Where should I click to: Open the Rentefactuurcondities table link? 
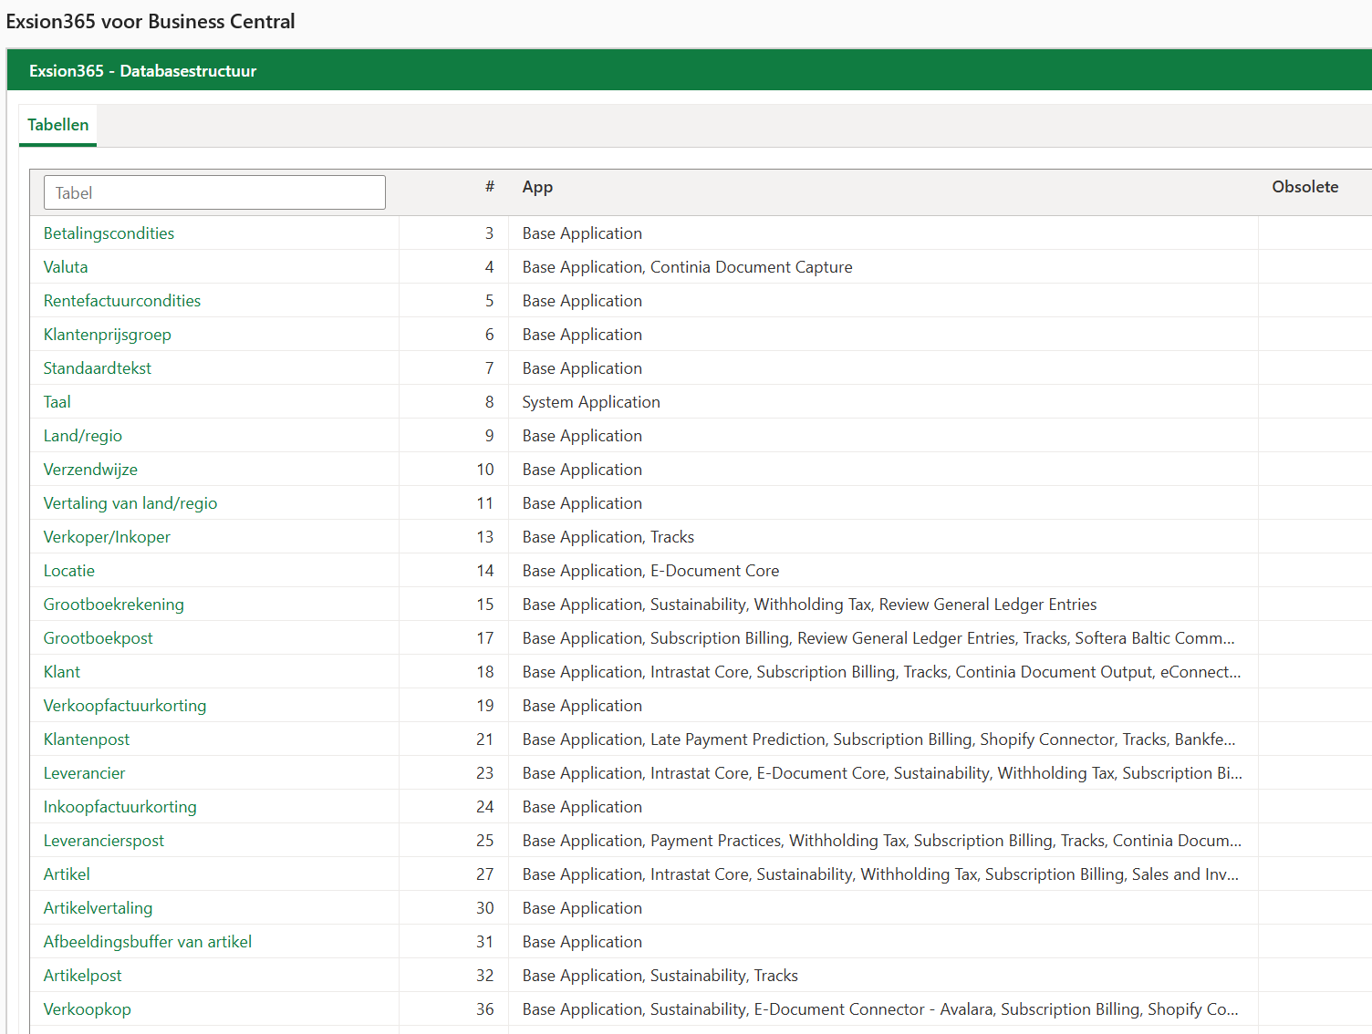122,301
